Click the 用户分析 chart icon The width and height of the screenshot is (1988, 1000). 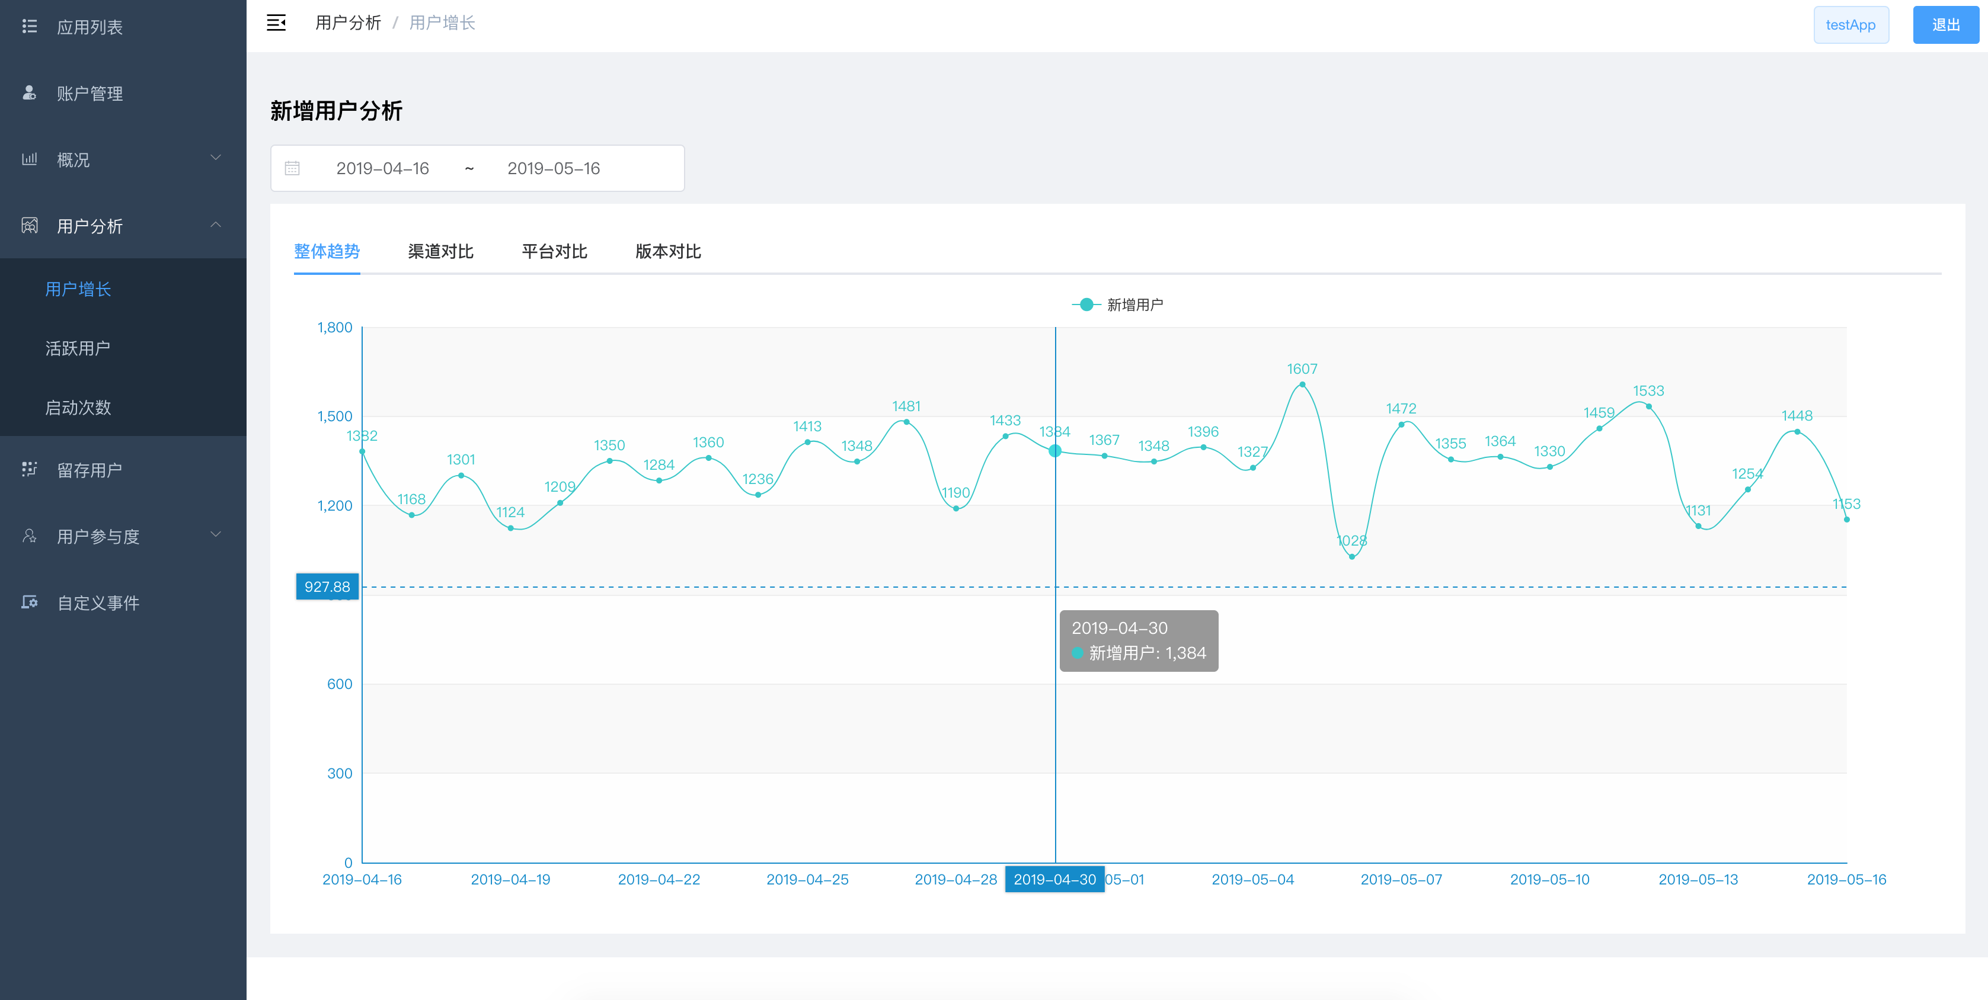pos(29,226)
